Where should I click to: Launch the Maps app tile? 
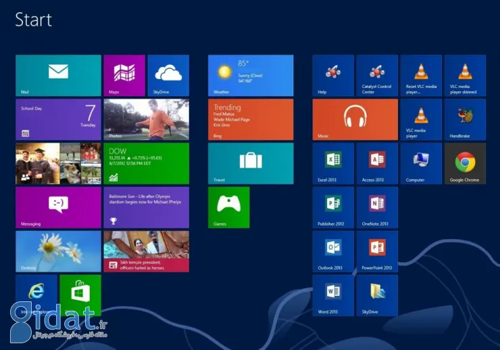pos(124,76)
